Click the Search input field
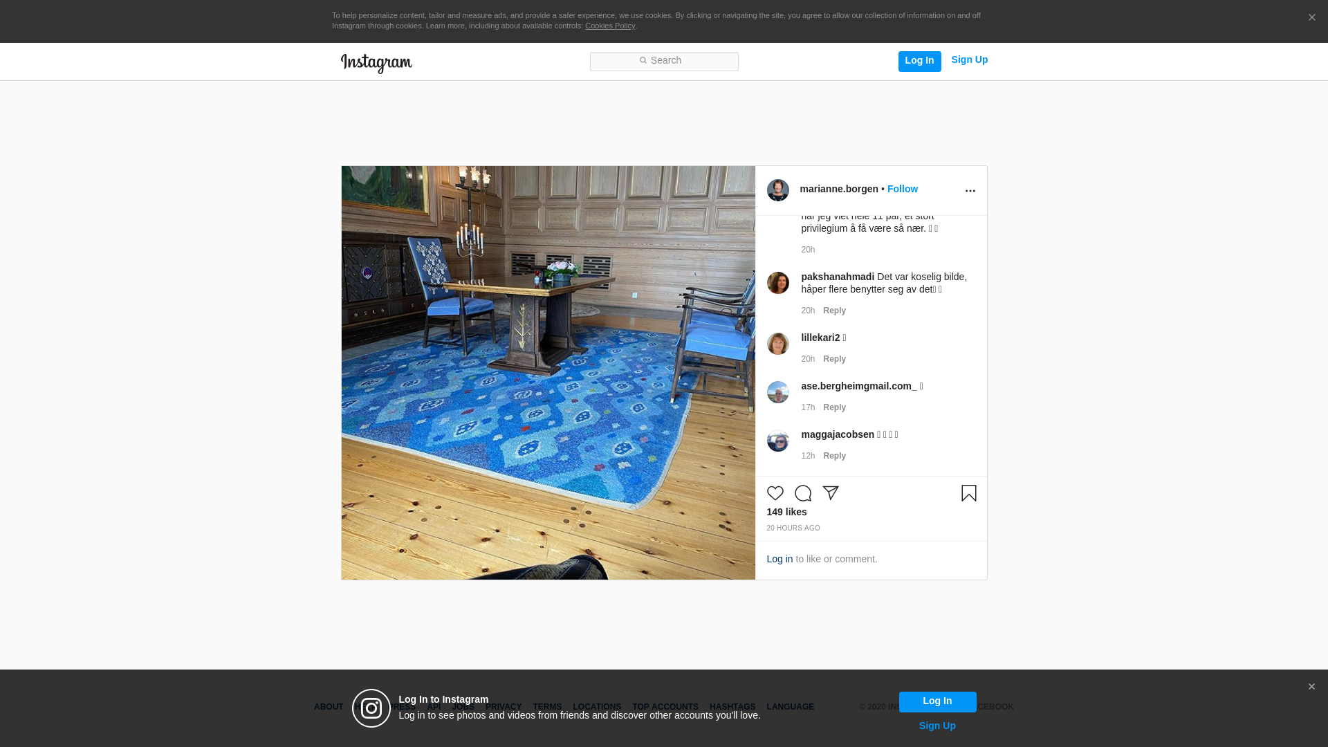The height and width of the screenshot is (747, 1328). (664, 61)
